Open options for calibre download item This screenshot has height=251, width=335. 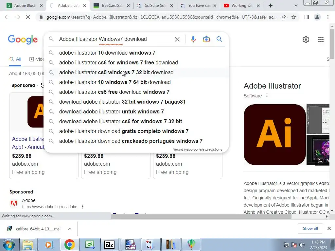pyautogui.click(x=70, y=229)
